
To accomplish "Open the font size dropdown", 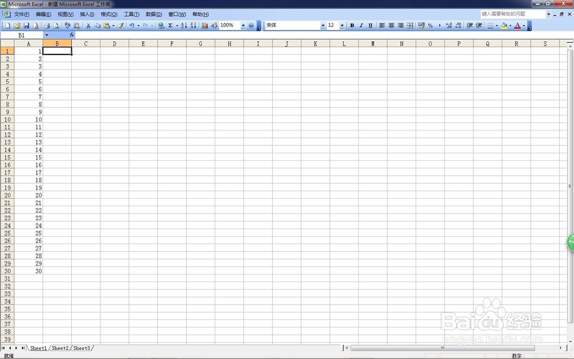I will coord(342,25).
